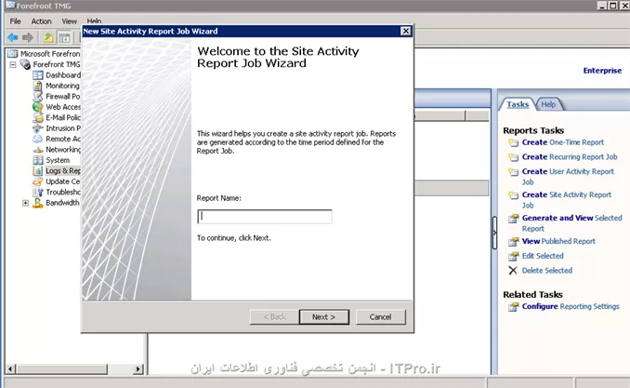Viewport: 630px width, 388px height.
Task: Click Create User Activity Report Job icon
Action: click(x=513, y=172)
